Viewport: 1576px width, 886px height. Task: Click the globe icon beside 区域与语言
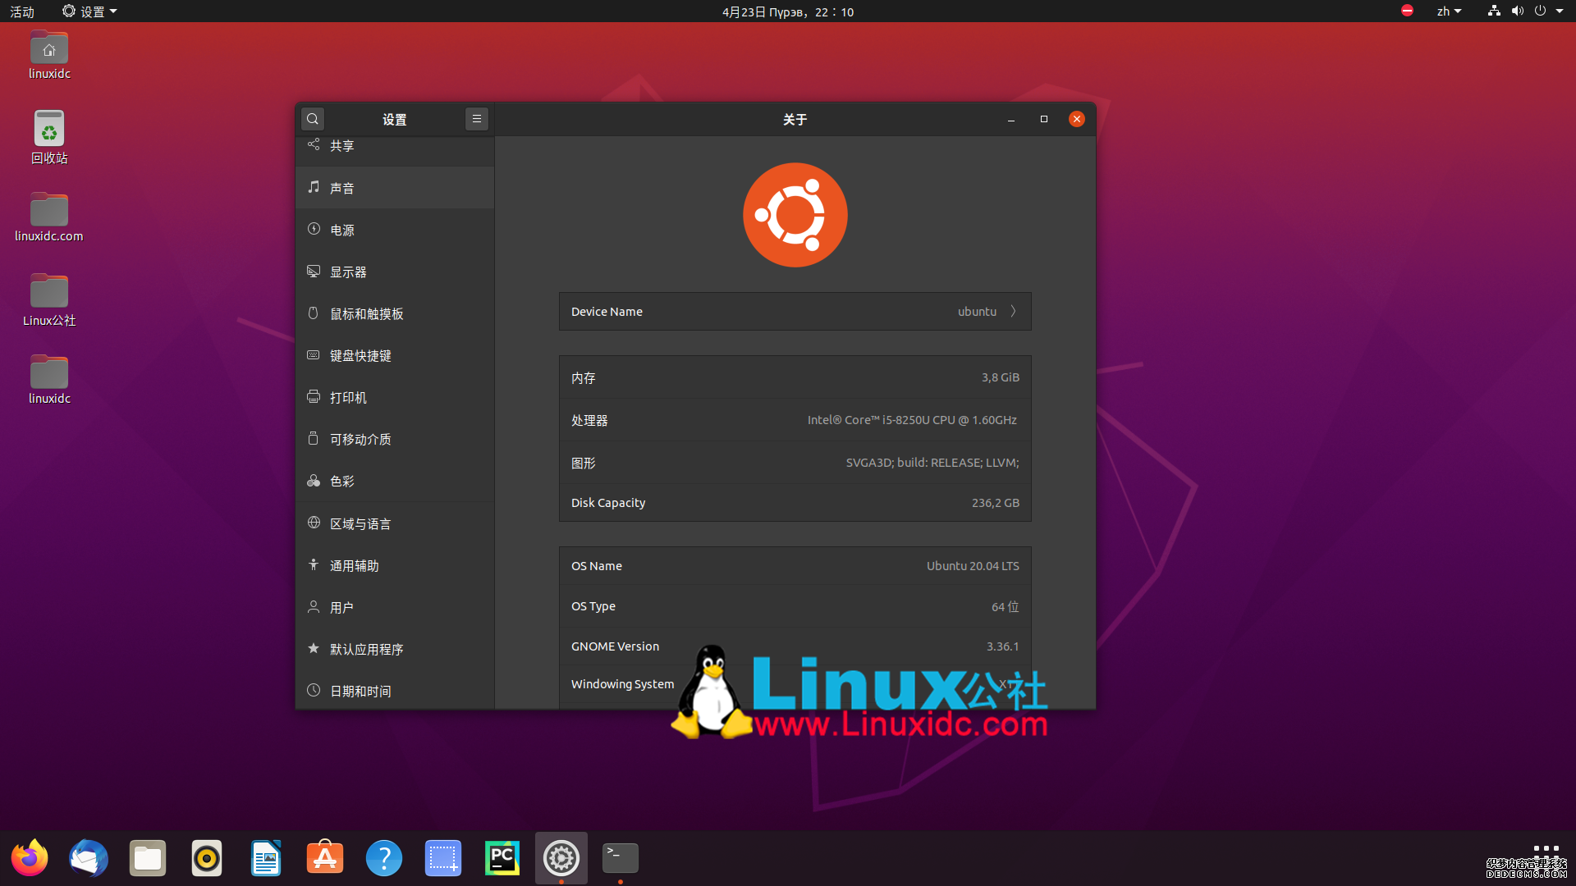click(314, 523)
